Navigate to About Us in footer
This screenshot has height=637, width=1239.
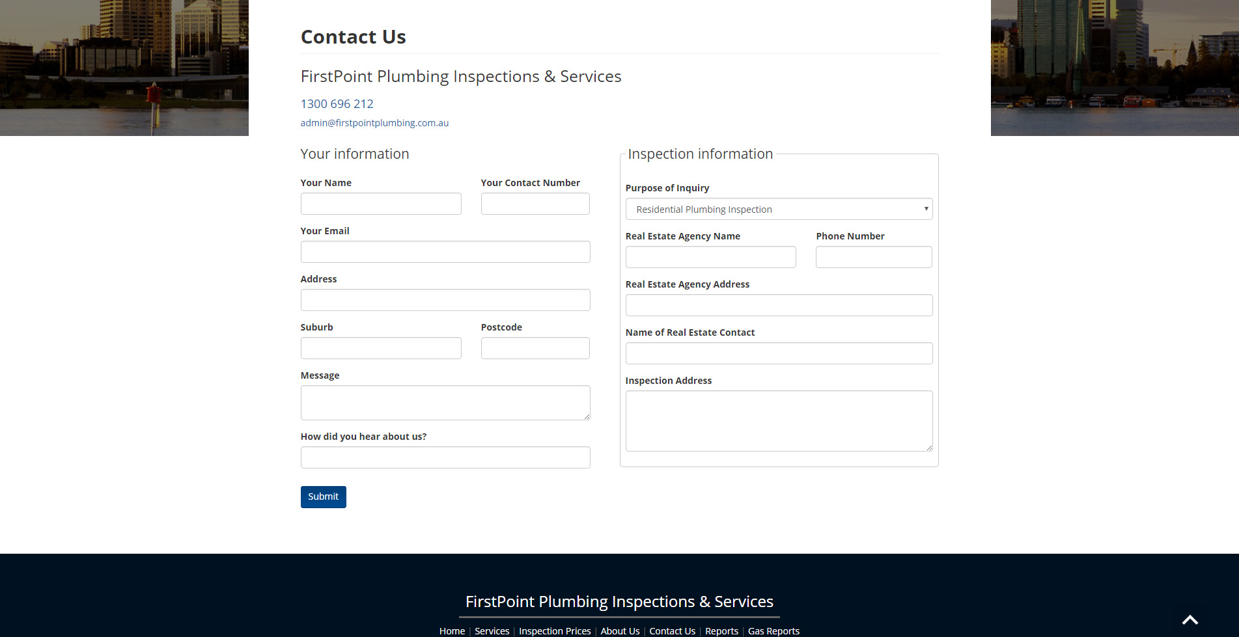[x=620, y=631]
